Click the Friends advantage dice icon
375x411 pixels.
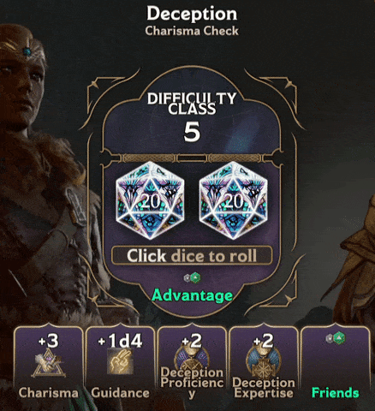336,338
